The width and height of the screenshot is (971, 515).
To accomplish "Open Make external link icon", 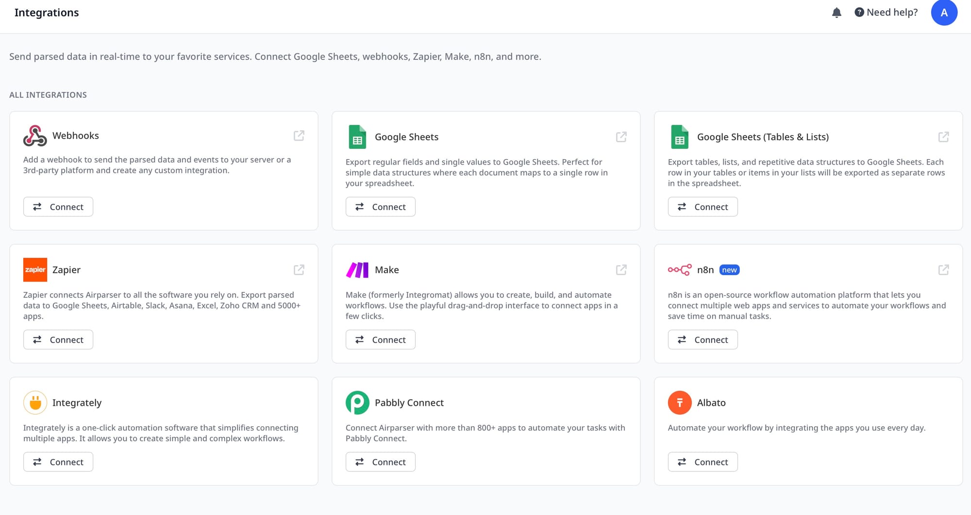I will (x=621, y=270).
